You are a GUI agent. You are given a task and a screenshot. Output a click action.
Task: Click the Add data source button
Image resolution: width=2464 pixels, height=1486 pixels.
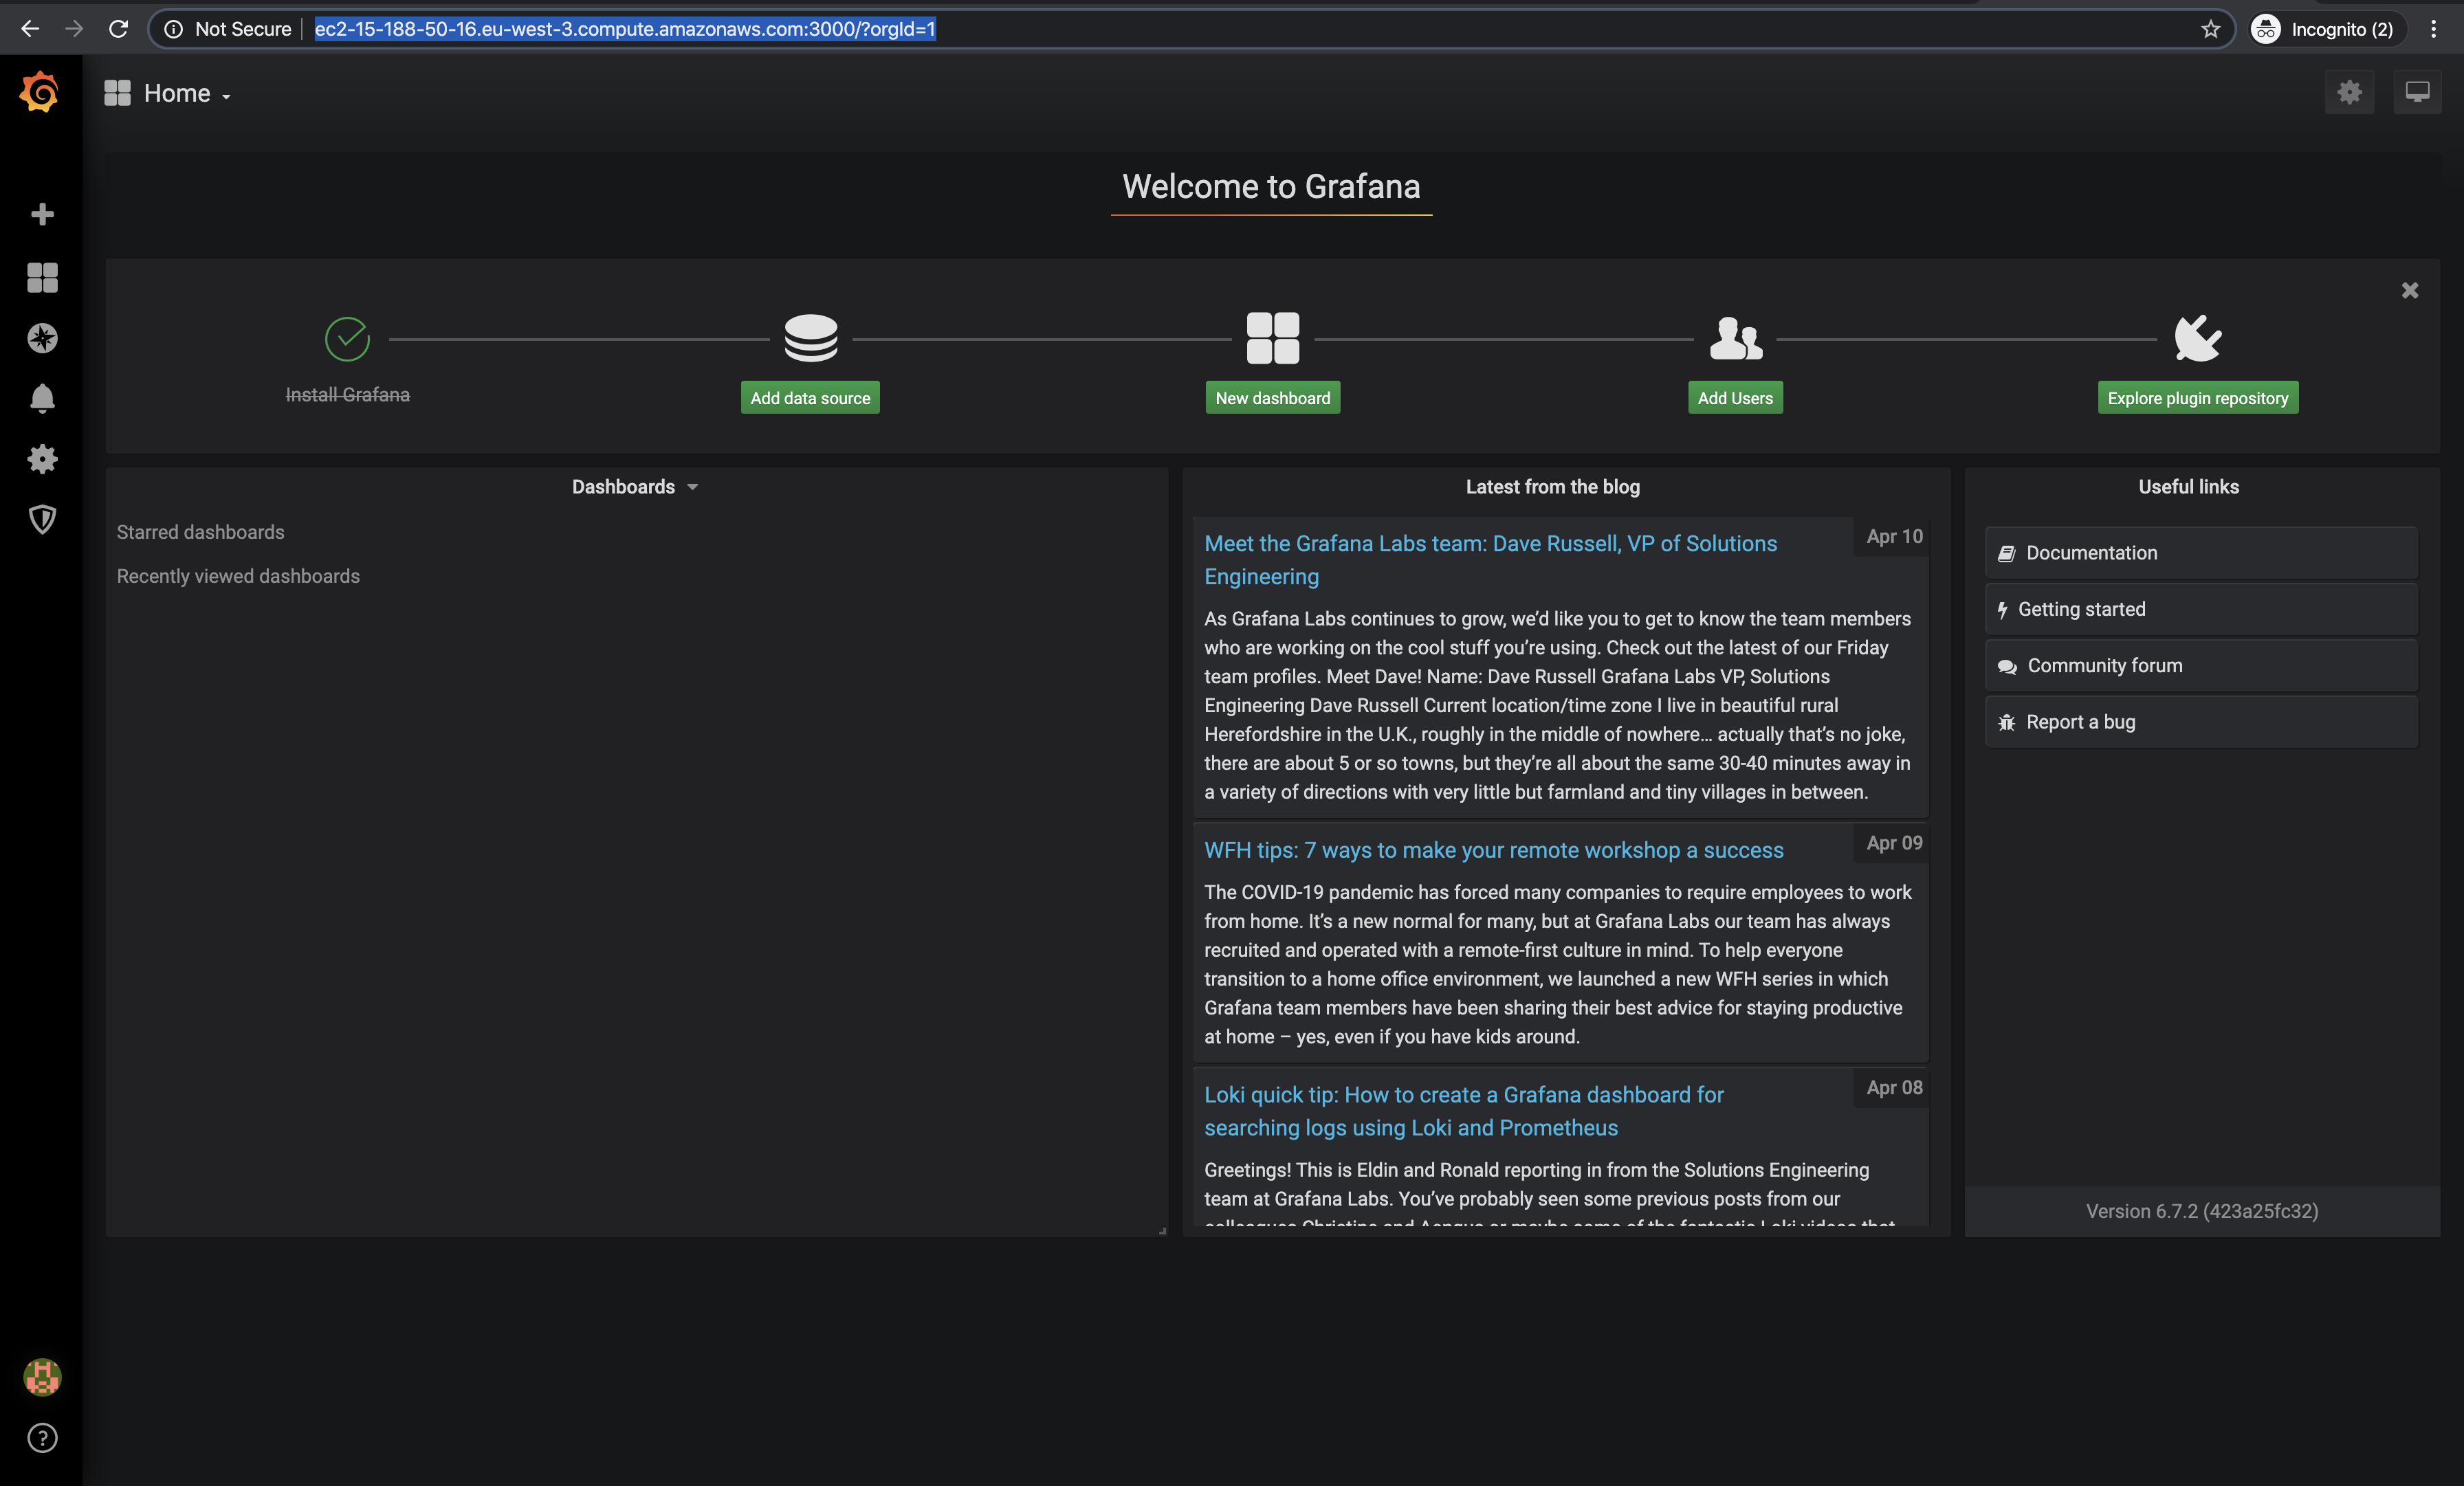click(x=810, y=398)
